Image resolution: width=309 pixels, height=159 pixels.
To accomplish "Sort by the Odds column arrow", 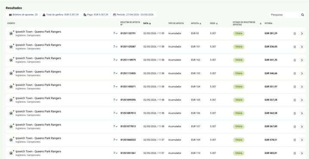I will [217, 24].
